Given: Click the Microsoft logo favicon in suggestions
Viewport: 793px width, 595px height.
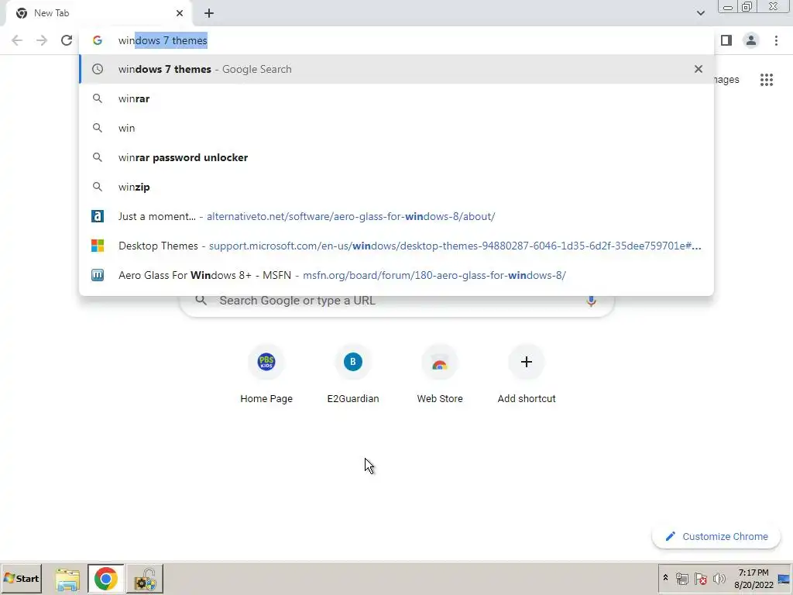Looking at the screenshot, I should pos(97,246).
